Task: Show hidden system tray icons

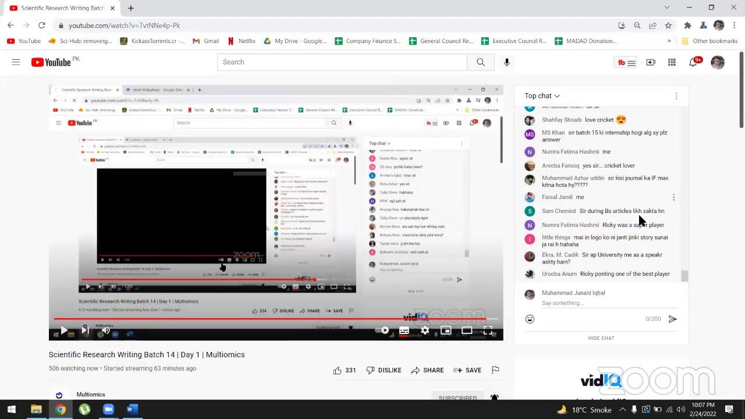Action: click(622, 409)
